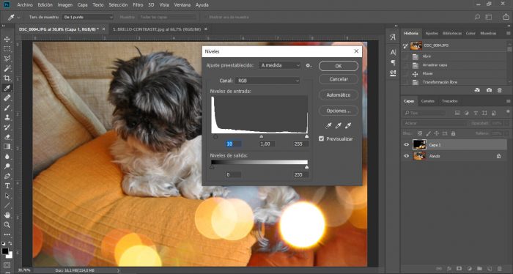Select the Eyedropper tool in the toolbar

pyautogui.click(x=7, y=88)
